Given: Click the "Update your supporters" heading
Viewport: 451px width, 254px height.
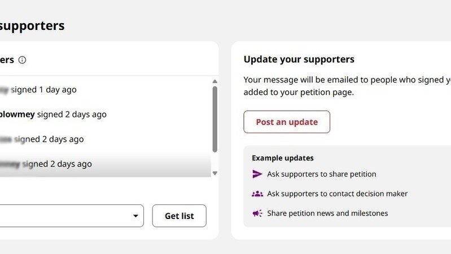Looking at the screenshot, I should [x=299, y=59].
